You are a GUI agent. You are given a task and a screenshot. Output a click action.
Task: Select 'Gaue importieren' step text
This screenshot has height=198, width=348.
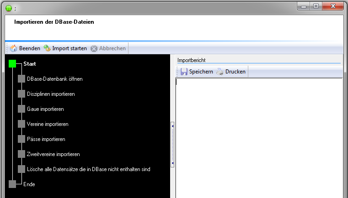(45, 109)
